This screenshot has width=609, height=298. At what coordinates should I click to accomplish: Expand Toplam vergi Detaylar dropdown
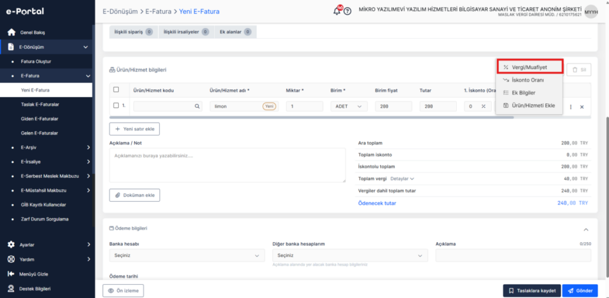pos(402,178)
